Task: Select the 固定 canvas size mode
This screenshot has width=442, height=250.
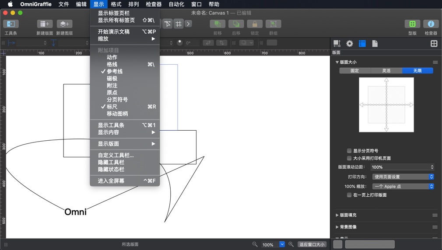Action: coord(355,71)
